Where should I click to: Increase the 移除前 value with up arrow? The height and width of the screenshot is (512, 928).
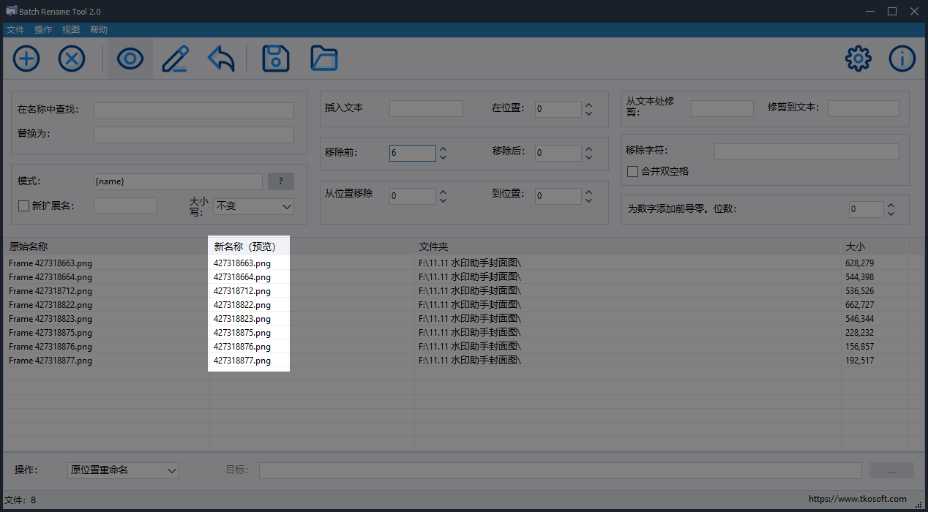(x=443, y=148)
